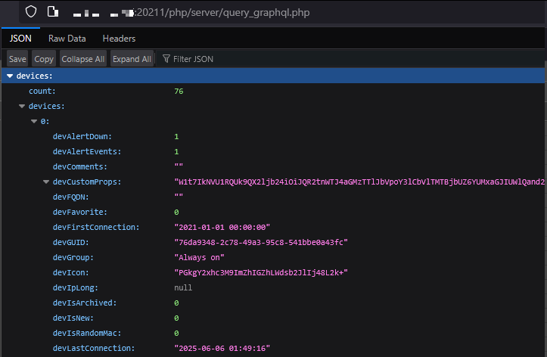The width and height of the screenshot is (547, 357).
Task: Collapse the nested devices array arrow
Action: (22, 107)
